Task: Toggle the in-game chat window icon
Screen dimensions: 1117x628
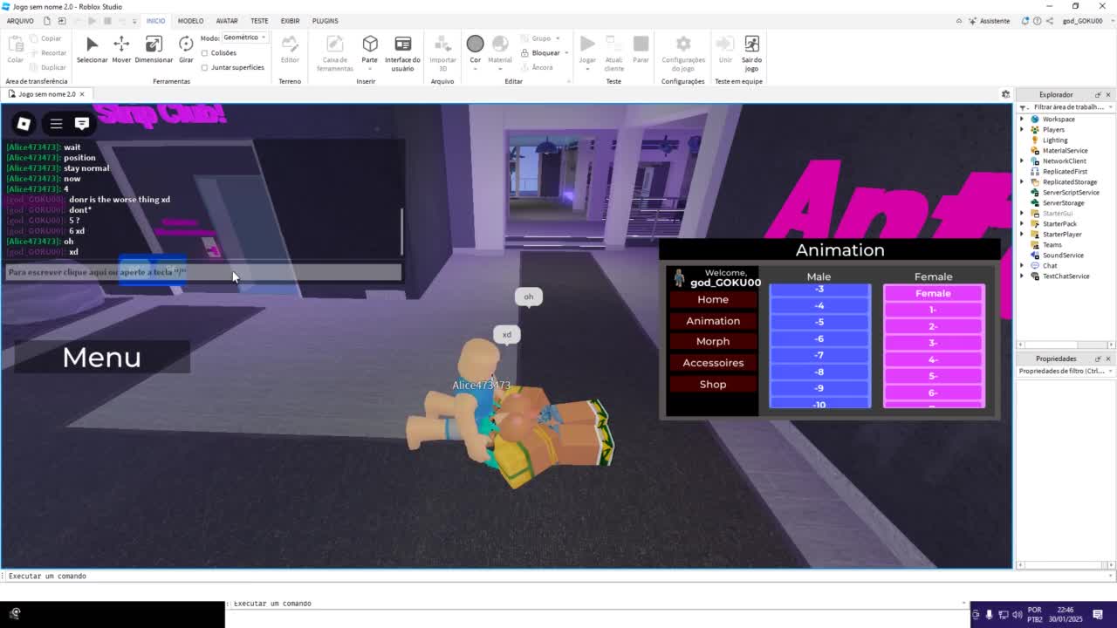Action: point(82,124)
